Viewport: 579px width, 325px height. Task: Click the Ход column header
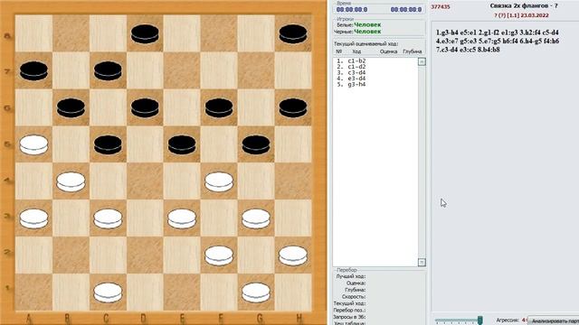[356, 51]
